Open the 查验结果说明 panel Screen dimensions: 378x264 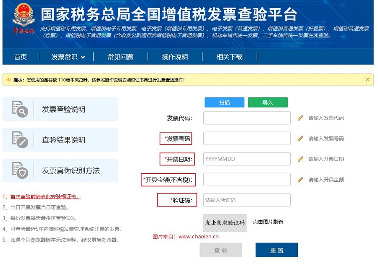(60, 140)
